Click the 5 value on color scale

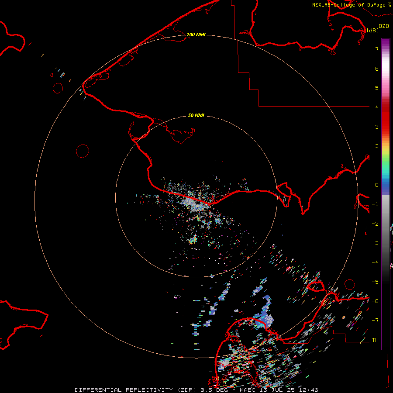[377, 88]
